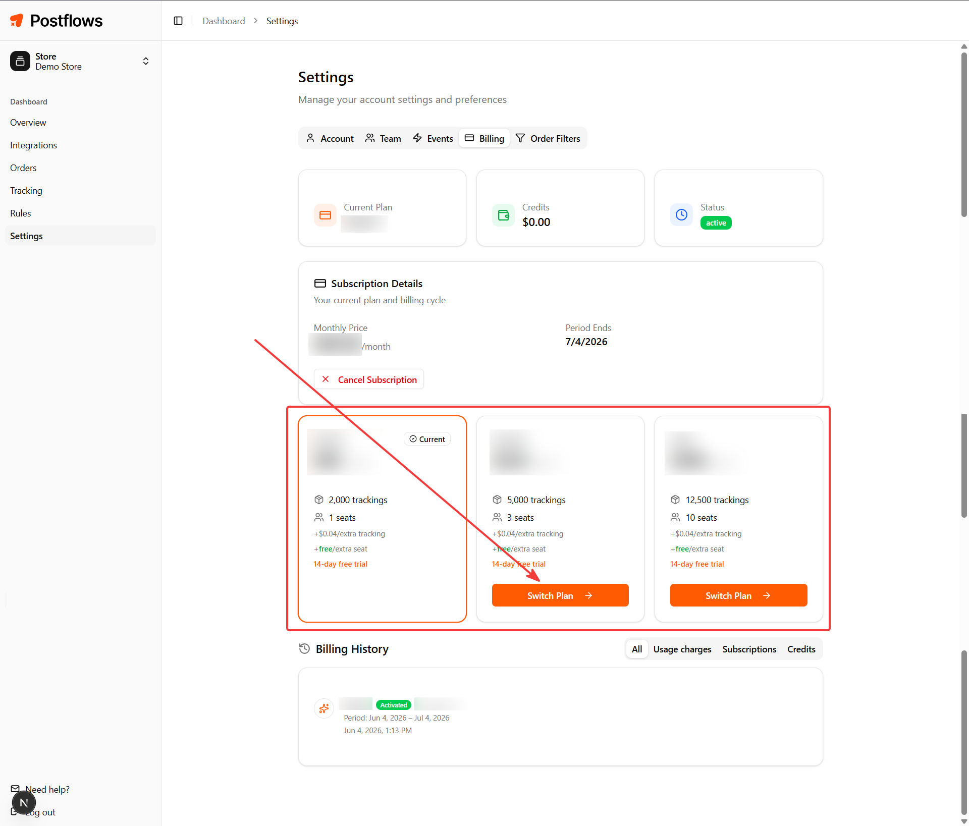Screen dimensions: 969x826
Task: Click the Current Plan card icon
Action: (x=325, y=215)
